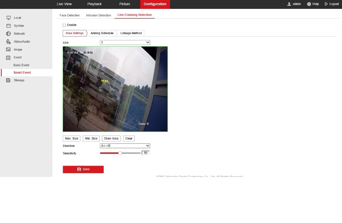Click the Help link text
This screenshot has height=223, width=342.
315,4
